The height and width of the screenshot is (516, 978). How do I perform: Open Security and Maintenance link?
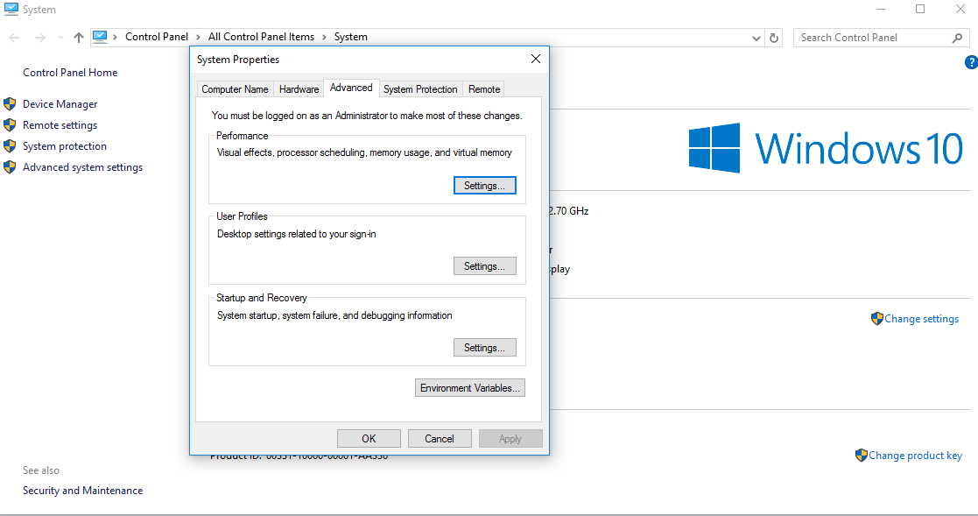click(82, 491)
